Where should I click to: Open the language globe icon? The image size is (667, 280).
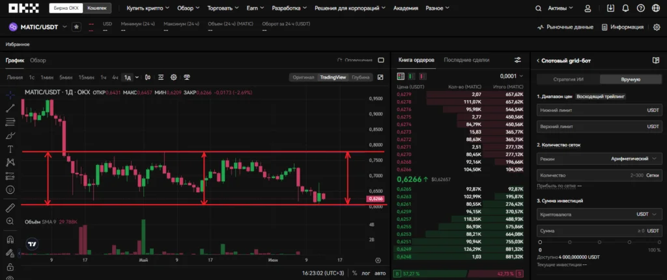click(x=655, y=8)
